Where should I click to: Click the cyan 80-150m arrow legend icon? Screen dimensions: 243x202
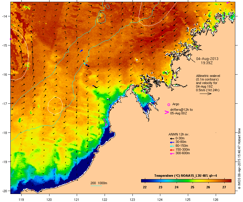point(172,146)
